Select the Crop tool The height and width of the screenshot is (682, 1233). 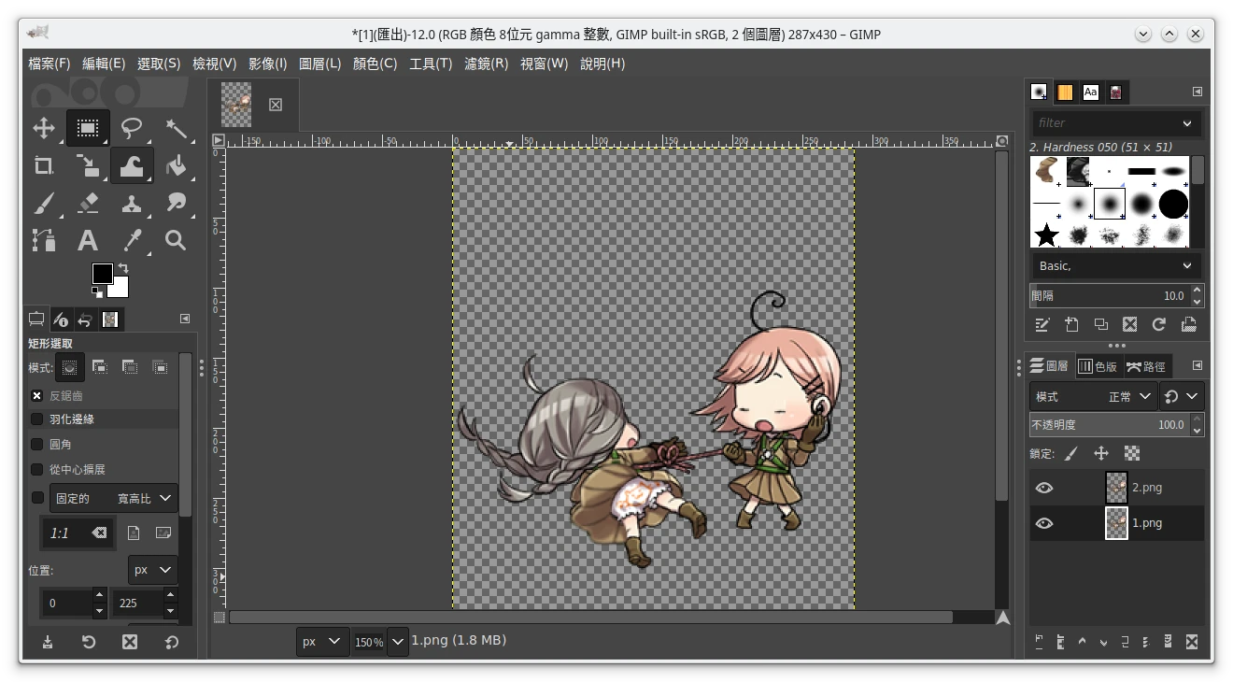(x=44, y=166)
